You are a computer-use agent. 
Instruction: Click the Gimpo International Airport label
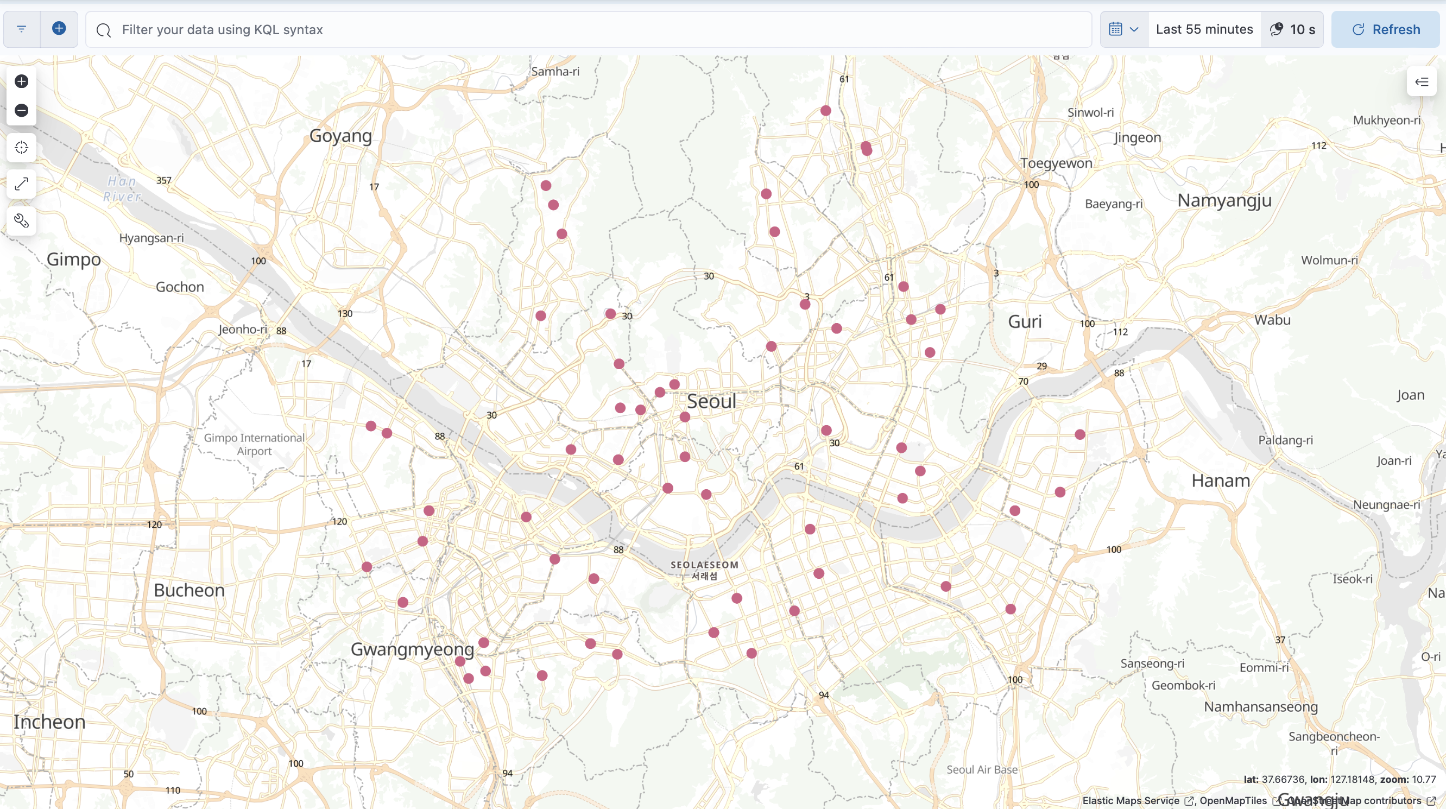pyautogui.click(x=254, y=444)
